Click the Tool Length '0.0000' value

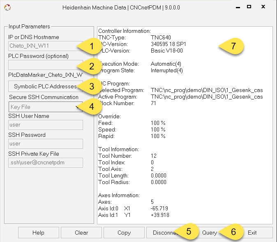click(x=159, y=176)
